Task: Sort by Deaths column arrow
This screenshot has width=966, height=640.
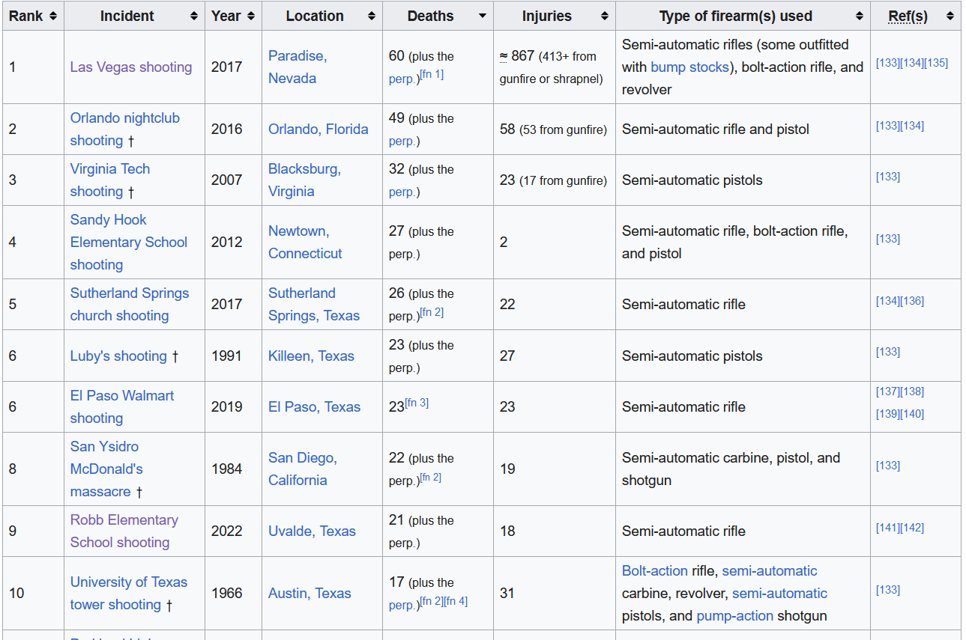Action: [x=483, y=16]
